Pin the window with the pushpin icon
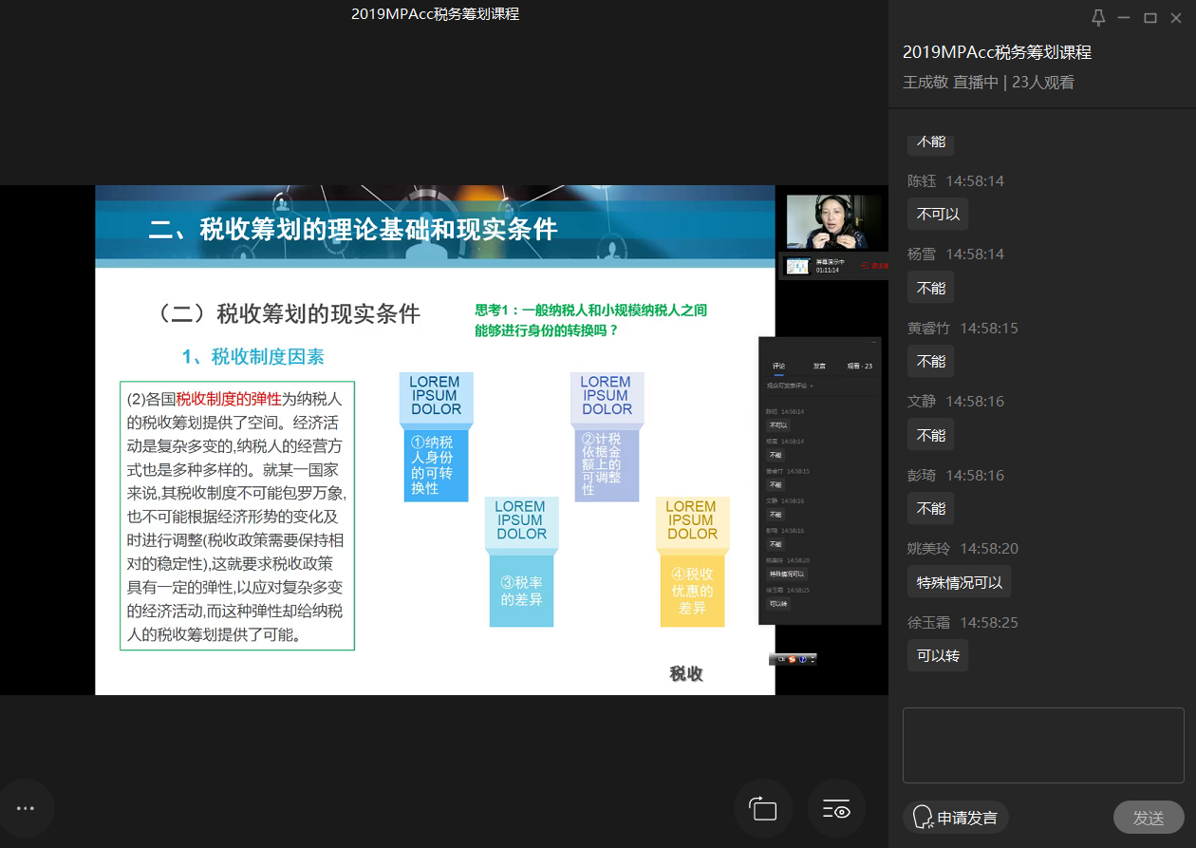 point(1098,17)
